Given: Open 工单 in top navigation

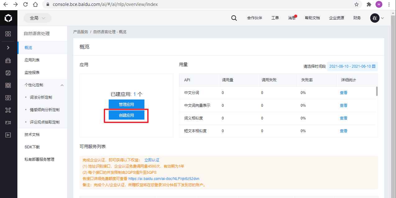Looking at the screenshot, I should click(275, 18).
